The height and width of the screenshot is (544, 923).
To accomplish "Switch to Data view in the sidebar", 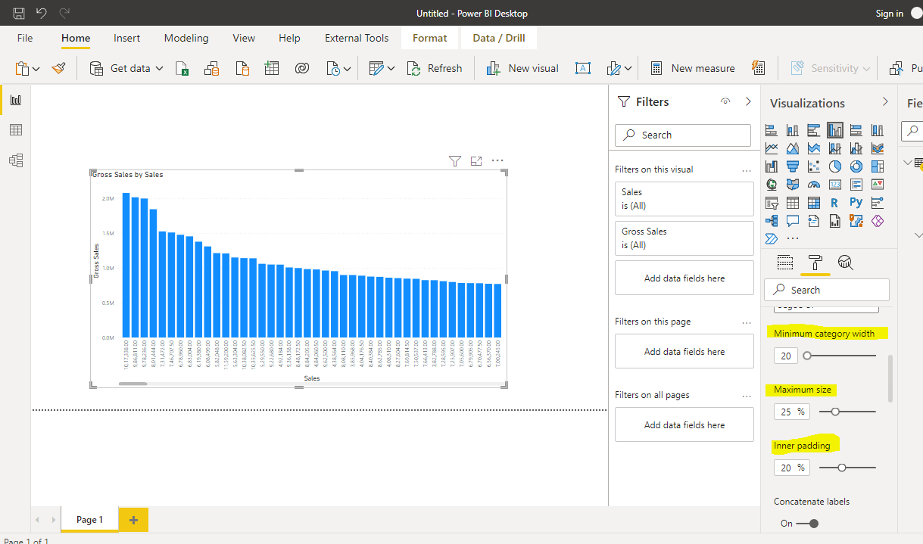I will coord(15,130).
